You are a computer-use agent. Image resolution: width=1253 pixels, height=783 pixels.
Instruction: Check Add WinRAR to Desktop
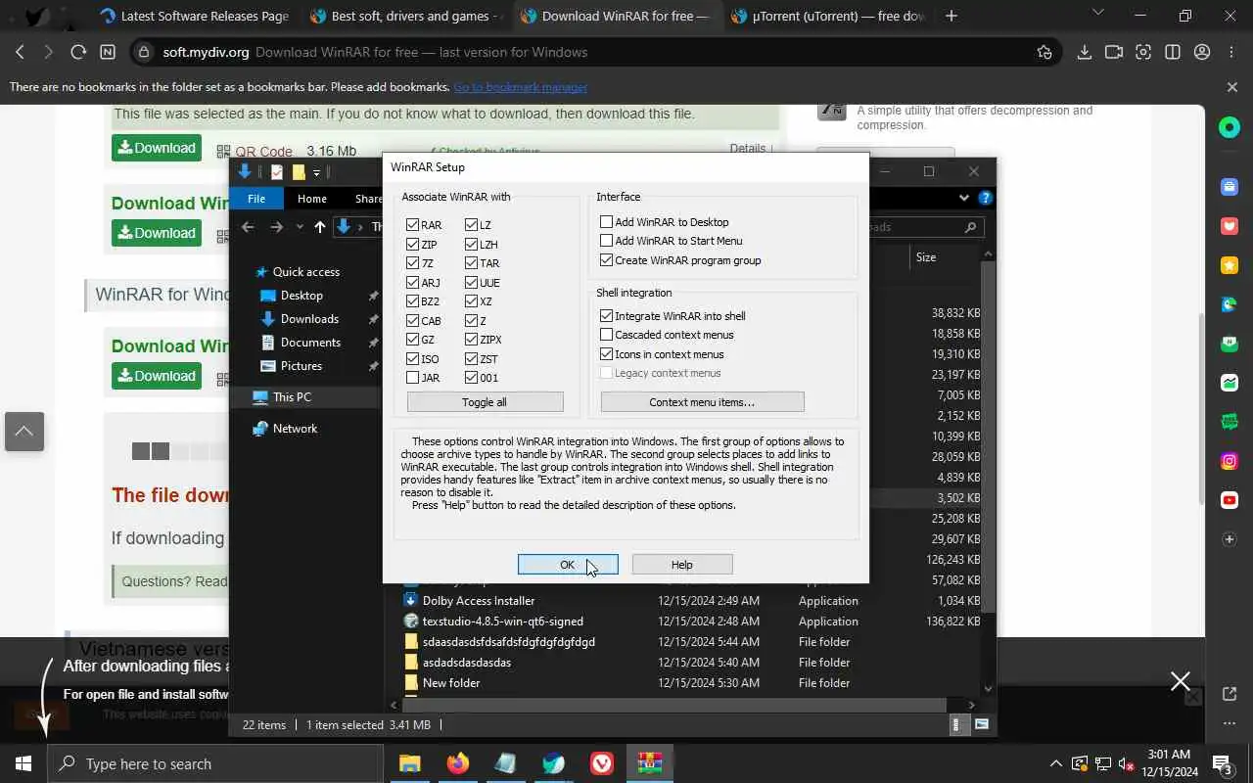point(607,222)
